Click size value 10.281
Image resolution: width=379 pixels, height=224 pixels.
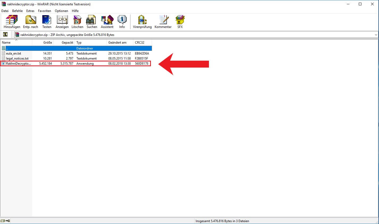[x=47, y=59]
